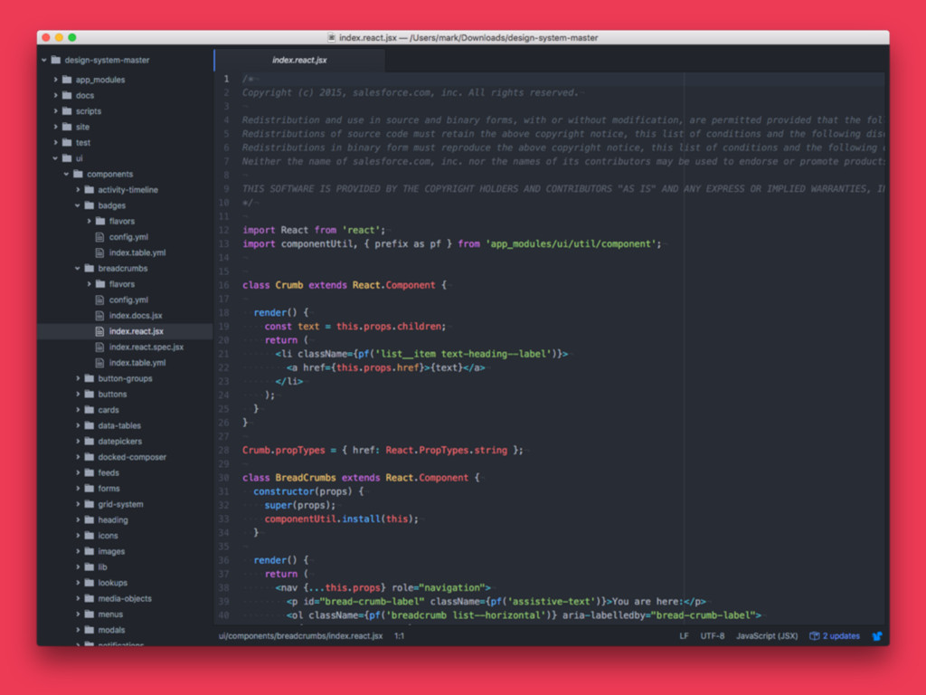Click line number 30 in the gutter

pos(224,478)
